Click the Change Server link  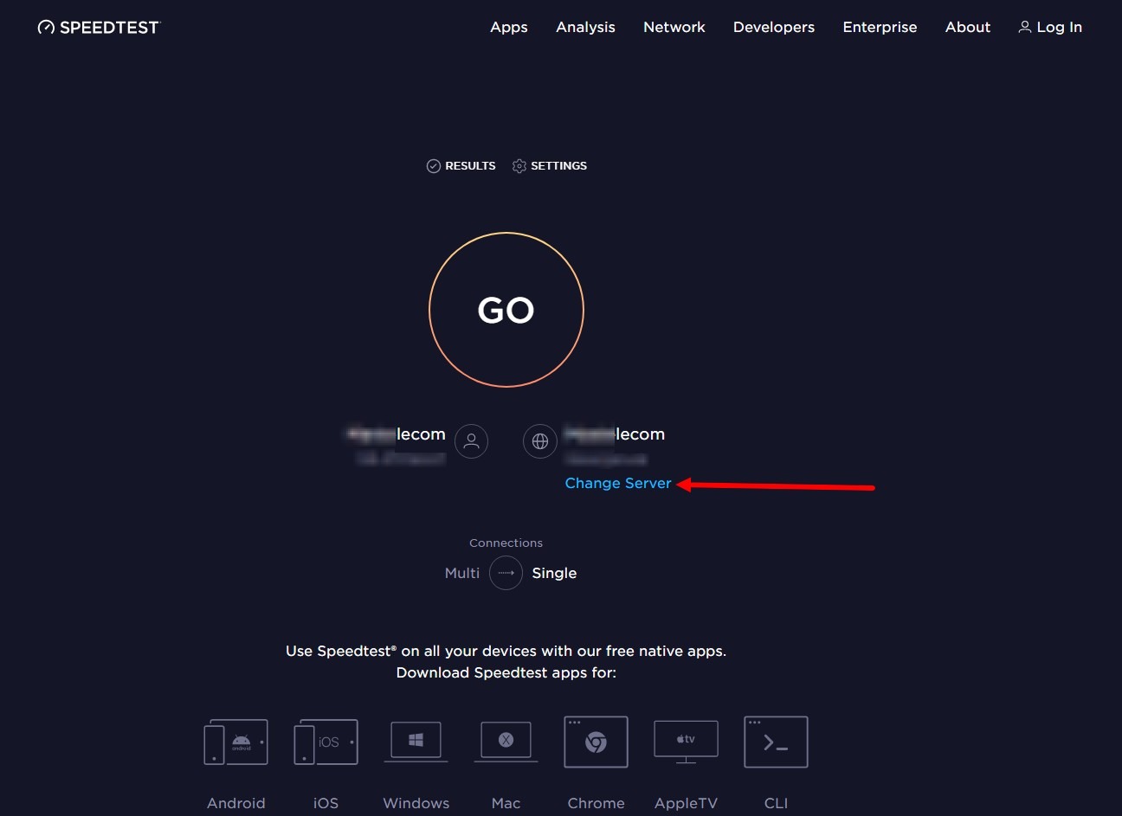[x=617, y=483]
